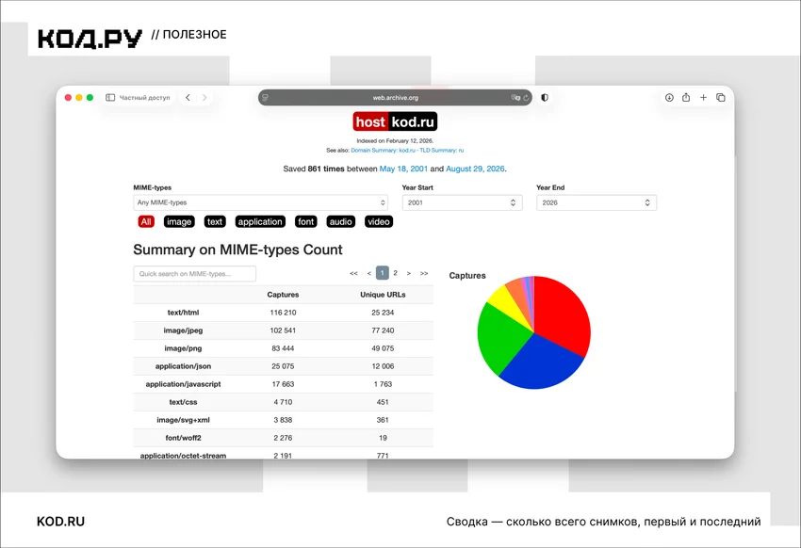Show tab overview icon
Image resolution: width=801 pixels, height=548 pixels.
point(721,98)
